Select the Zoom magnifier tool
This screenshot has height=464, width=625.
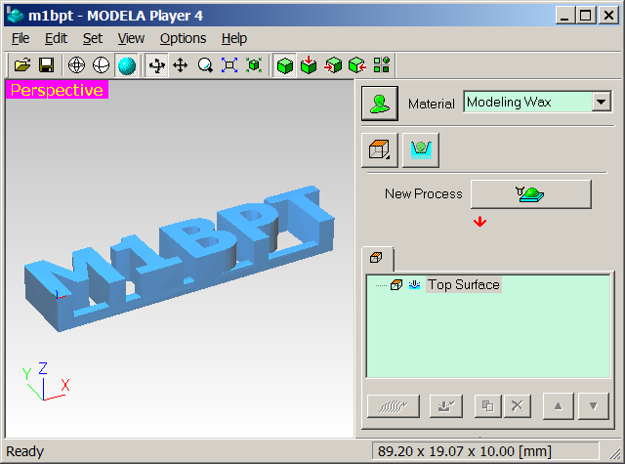coord(205,65)
